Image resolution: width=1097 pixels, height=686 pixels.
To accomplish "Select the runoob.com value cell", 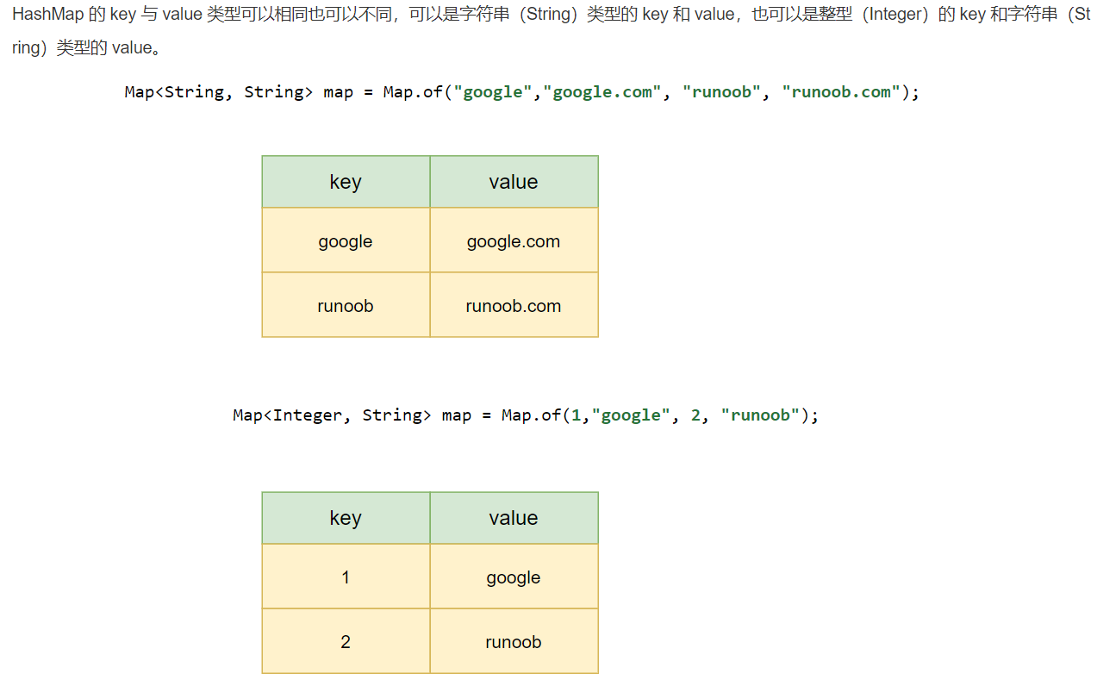I will tap(514, 305).
